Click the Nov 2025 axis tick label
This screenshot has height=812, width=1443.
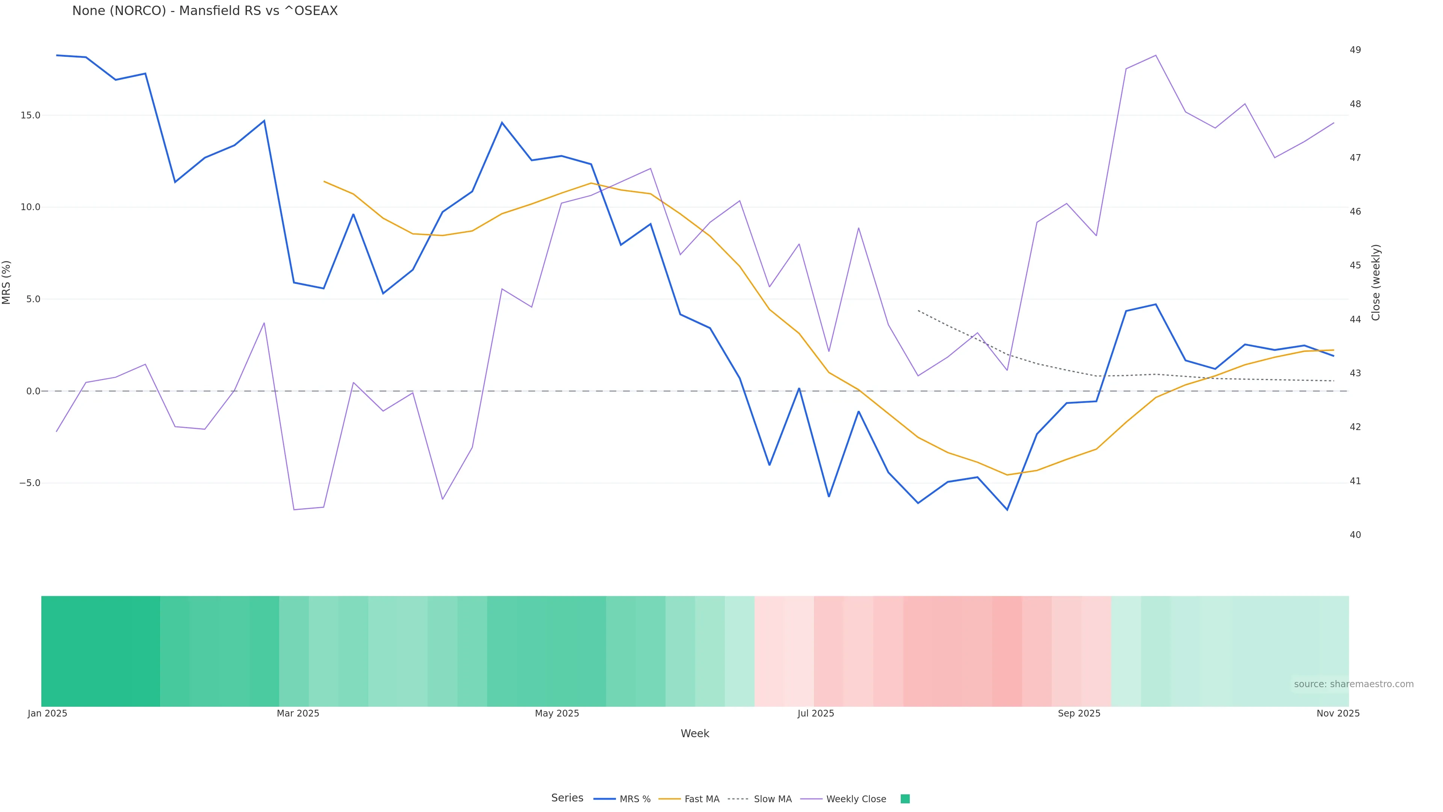(1338, 714)
